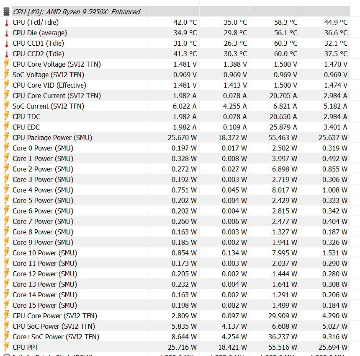Select the CPU CCD1 (Tdie) label
The width and height of the screenshot is (360, 356).
click(39, 43)
